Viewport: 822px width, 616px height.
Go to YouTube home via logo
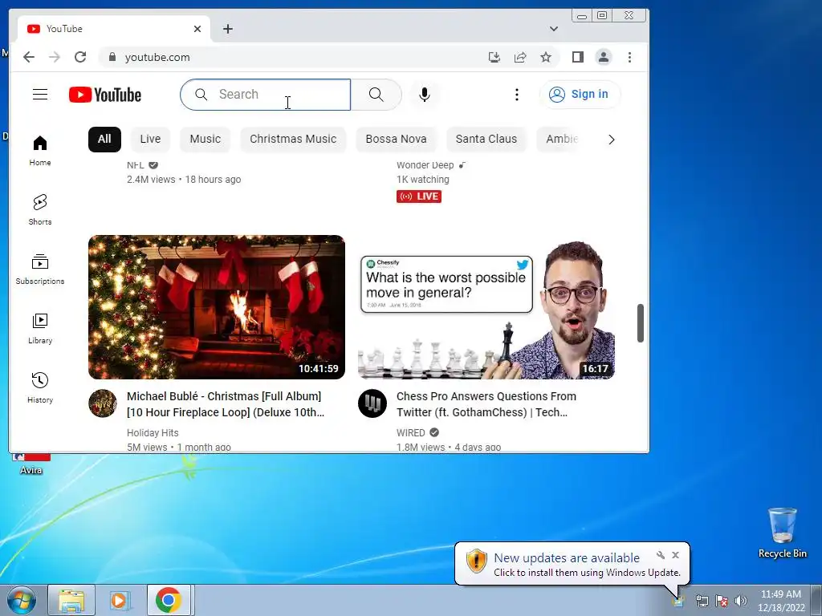(x=105, y=95)
